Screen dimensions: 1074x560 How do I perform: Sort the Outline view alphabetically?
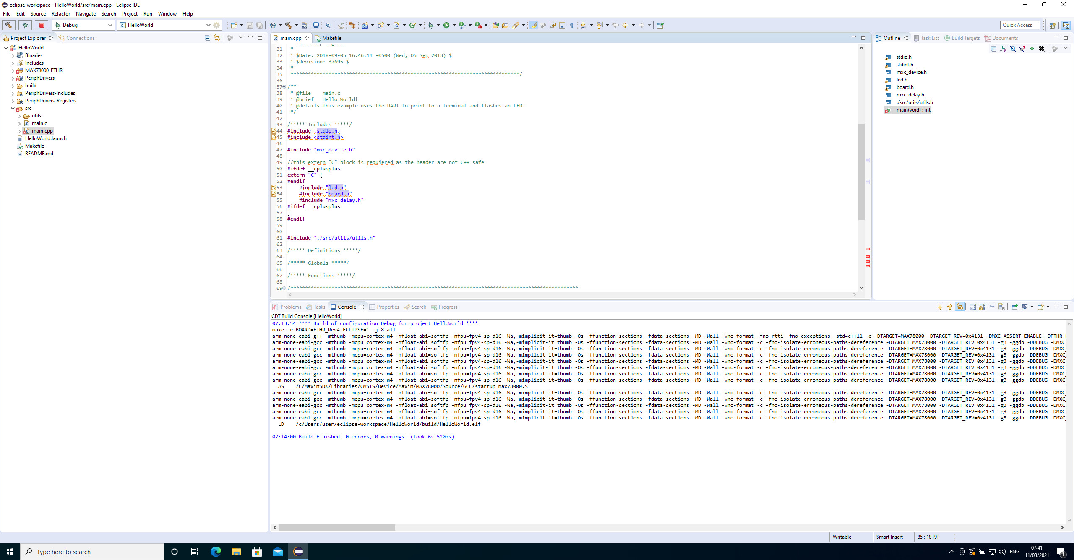1003,49
